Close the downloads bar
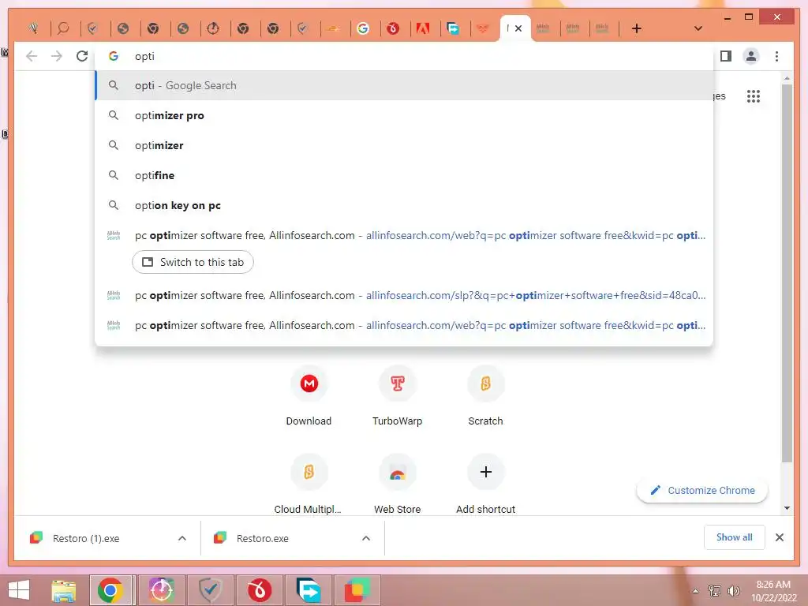The height and width of the screenshot is (606, 808). pos(779,537)
